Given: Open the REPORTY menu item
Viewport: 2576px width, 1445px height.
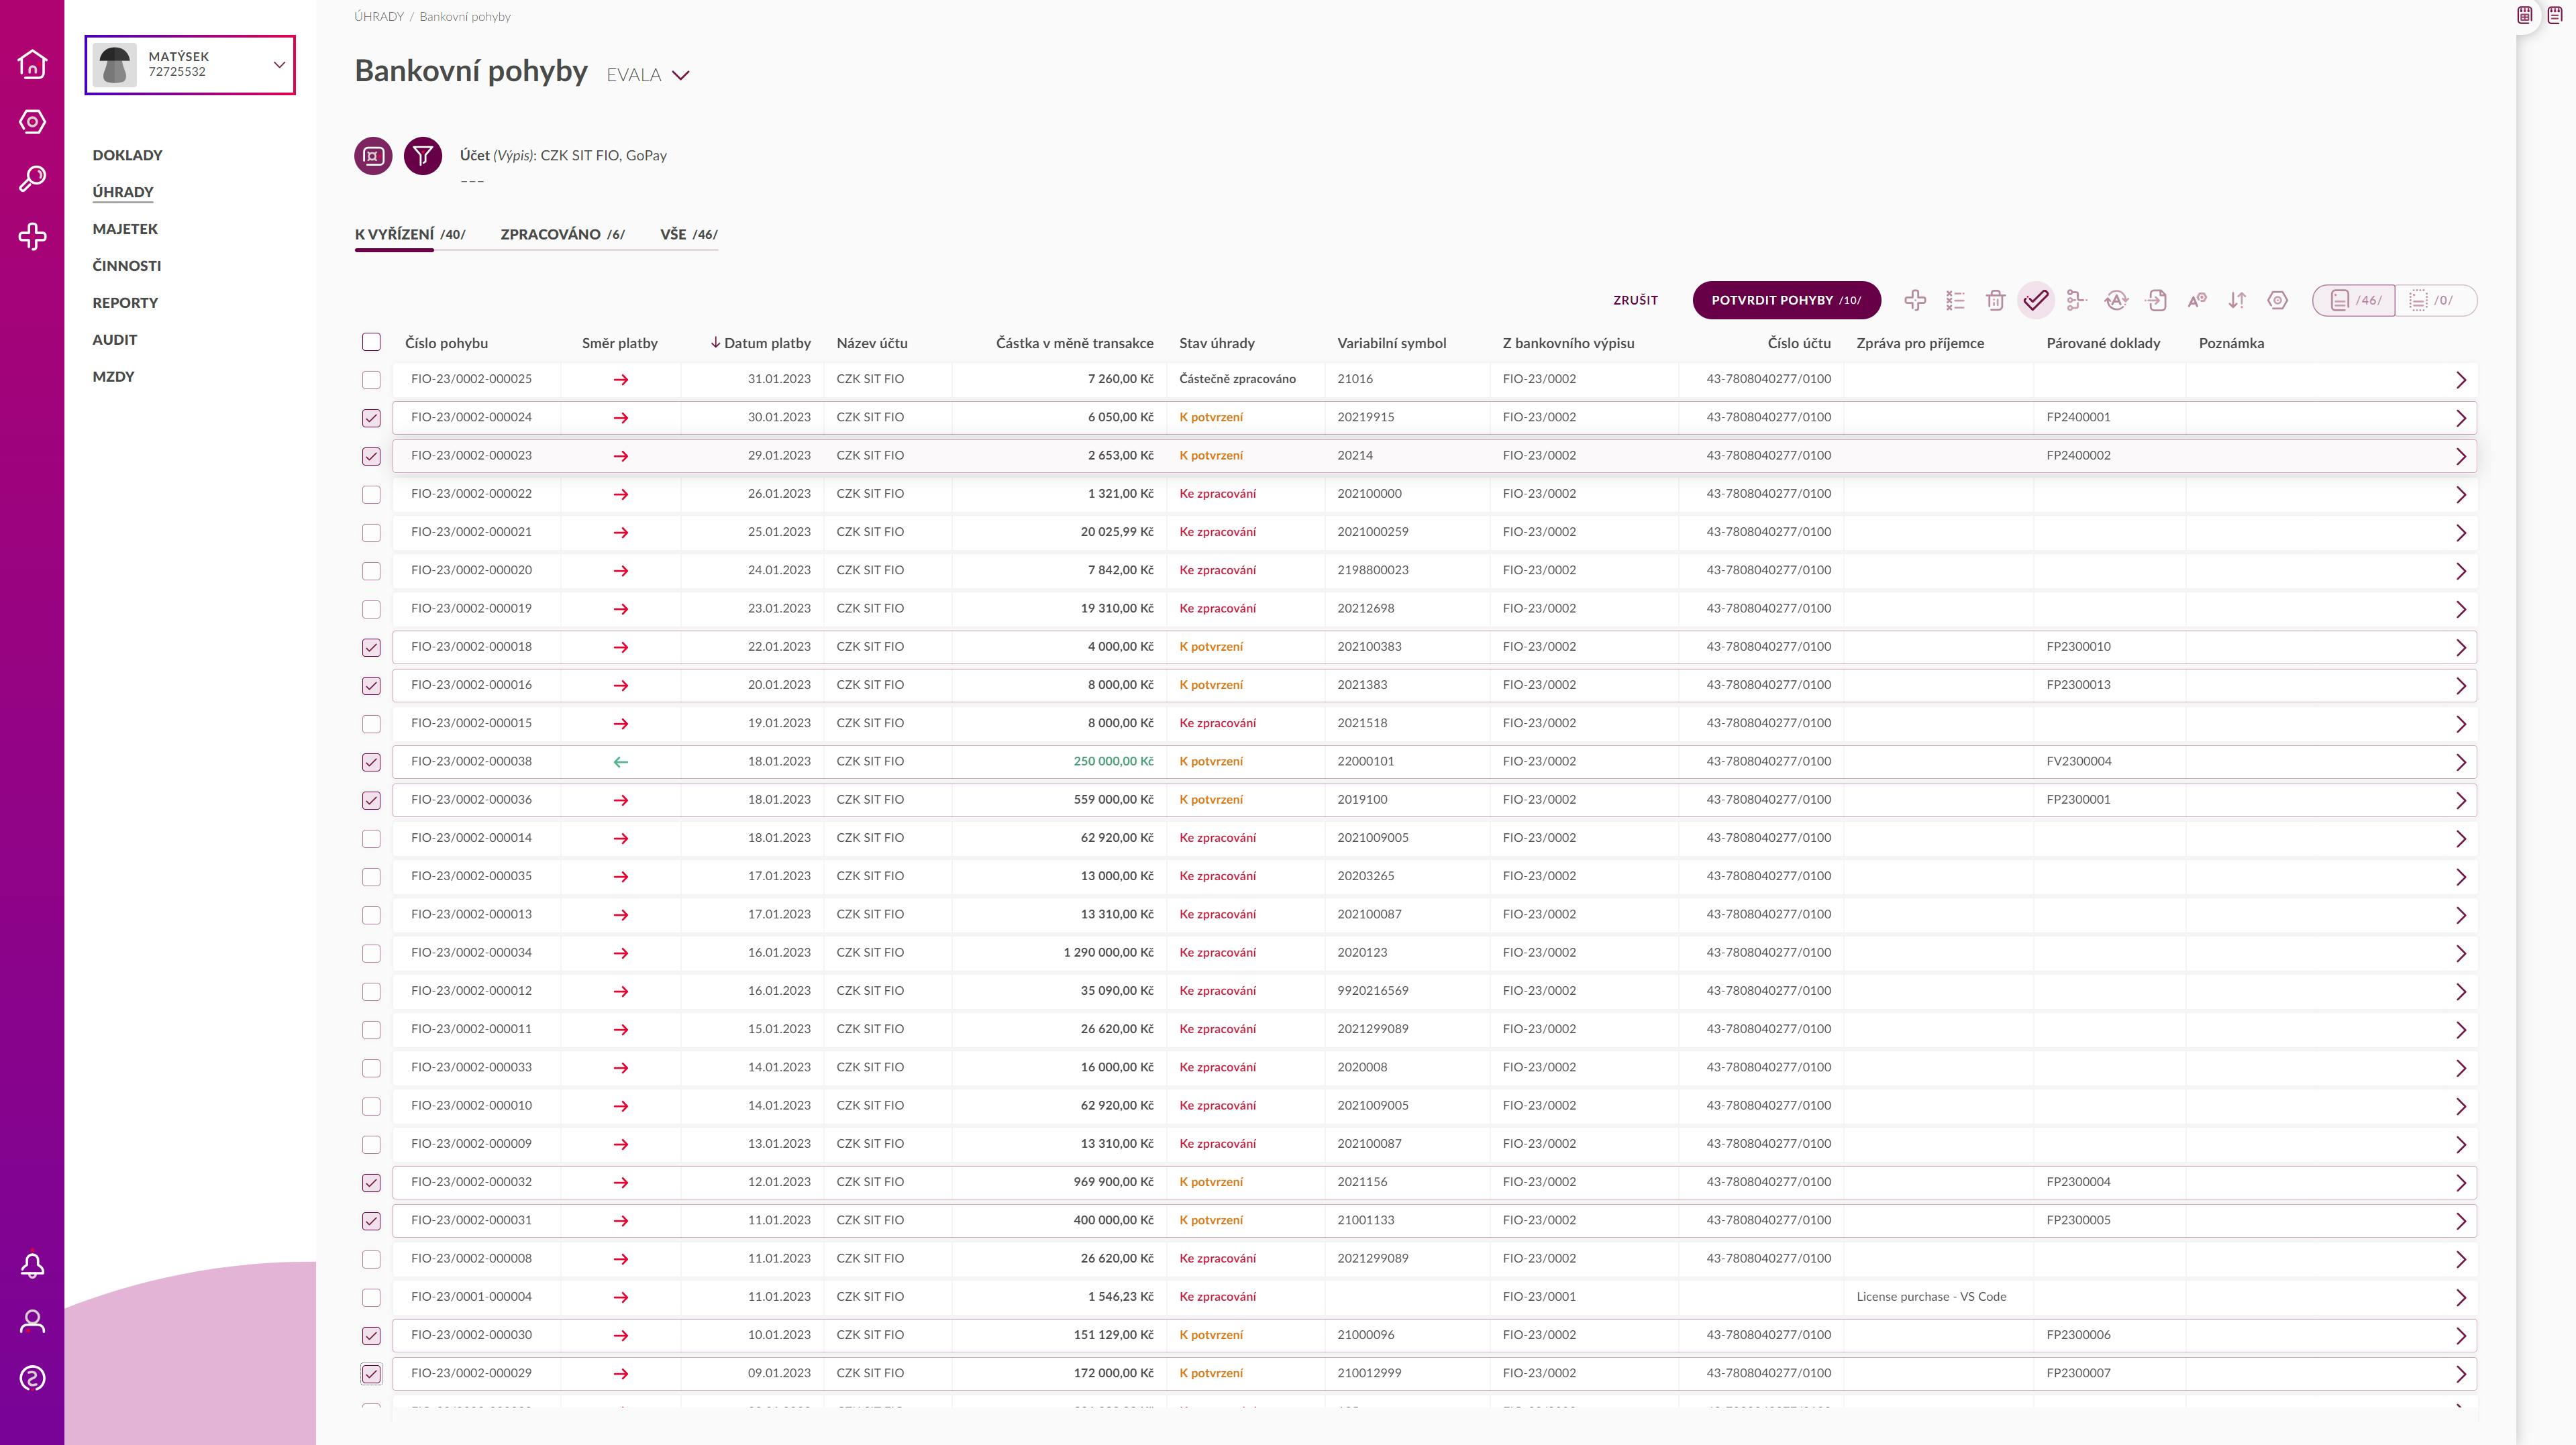Looking at the screenshot, I should (125, 303).
